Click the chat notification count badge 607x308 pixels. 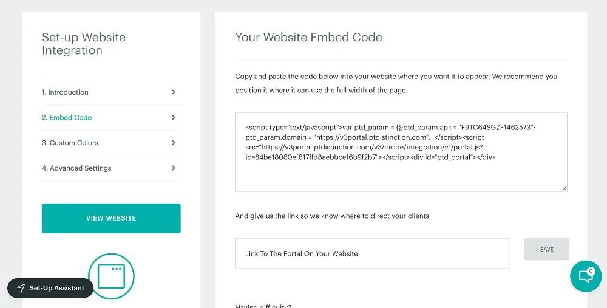(591, 270)
